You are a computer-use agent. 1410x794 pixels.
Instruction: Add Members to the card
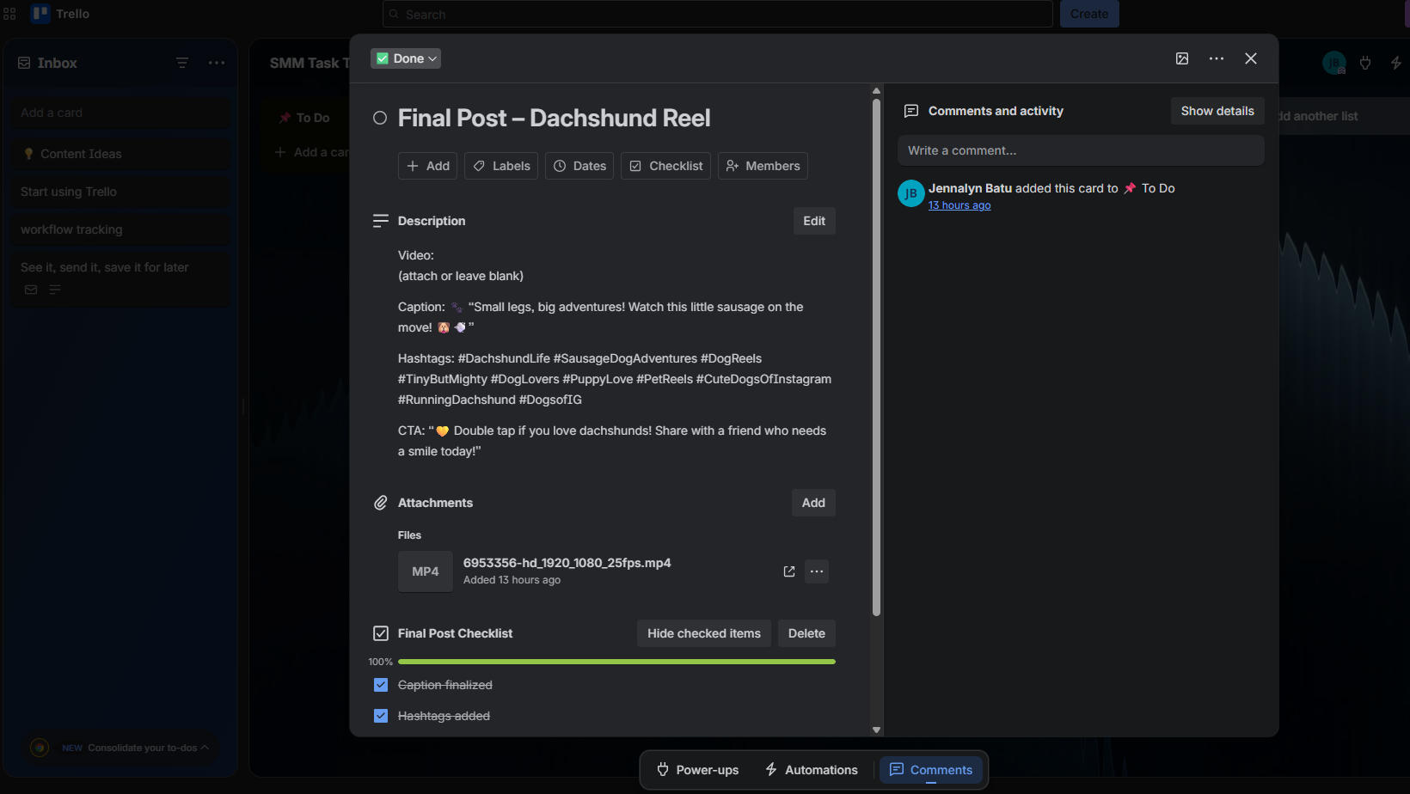[763, 166]
